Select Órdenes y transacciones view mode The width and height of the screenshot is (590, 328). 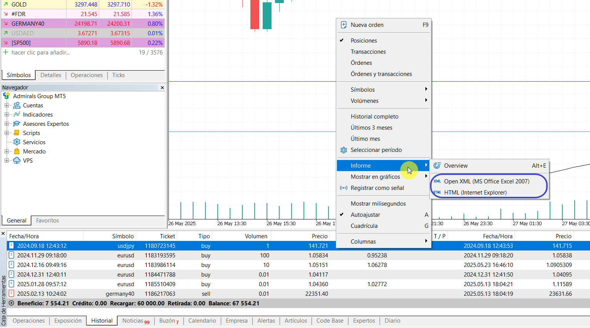[383, 74]
